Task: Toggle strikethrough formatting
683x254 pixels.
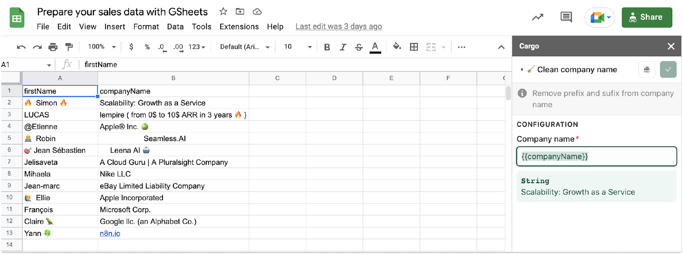Action: [359, 47]
